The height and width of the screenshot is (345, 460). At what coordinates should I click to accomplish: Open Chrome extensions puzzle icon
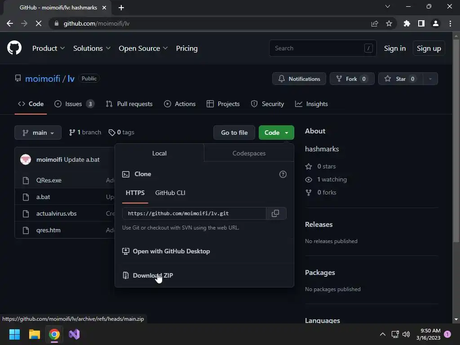point(407,23)
